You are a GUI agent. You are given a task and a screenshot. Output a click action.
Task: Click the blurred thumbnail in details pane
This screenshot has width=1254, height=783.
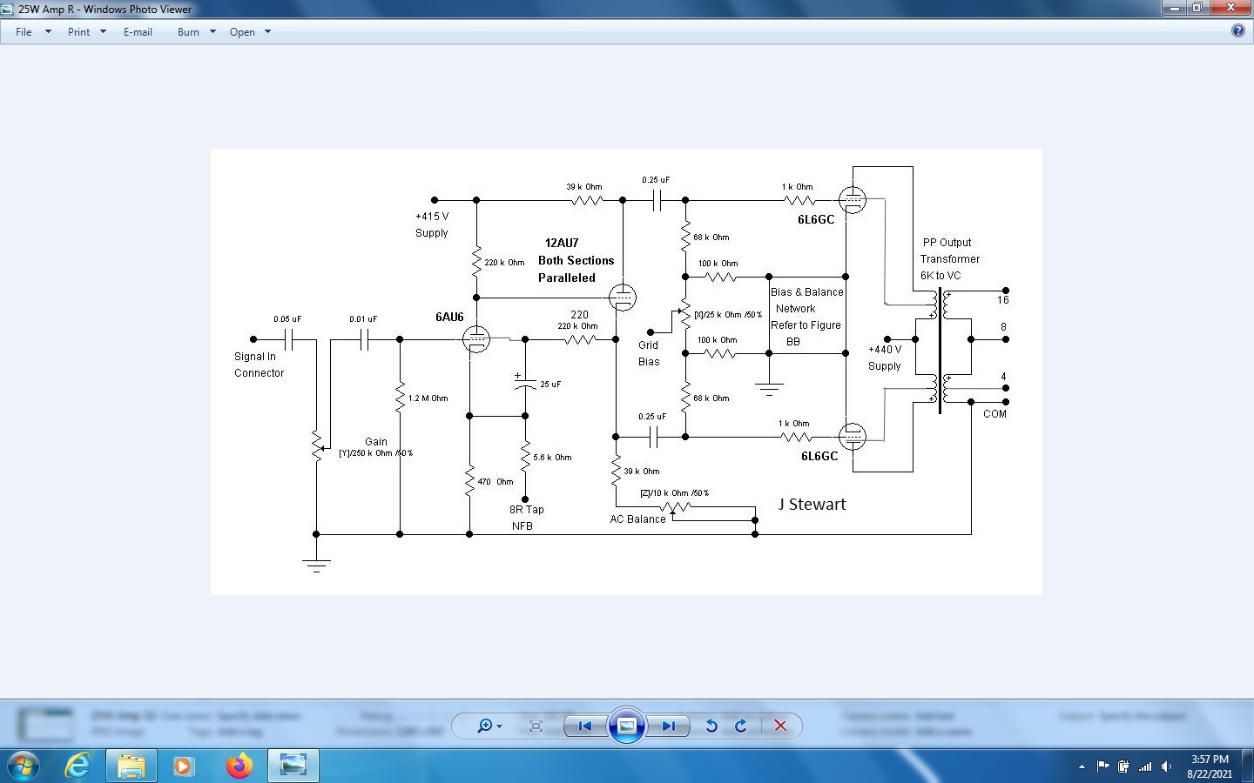point(45,725)
